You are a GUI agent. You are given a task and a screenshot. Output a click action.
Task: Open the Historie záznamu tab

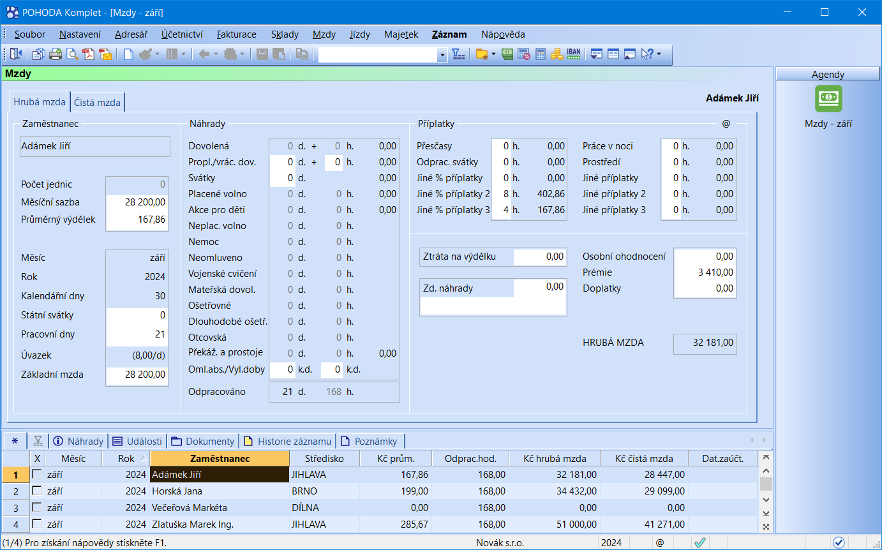(x=288, y=441)
